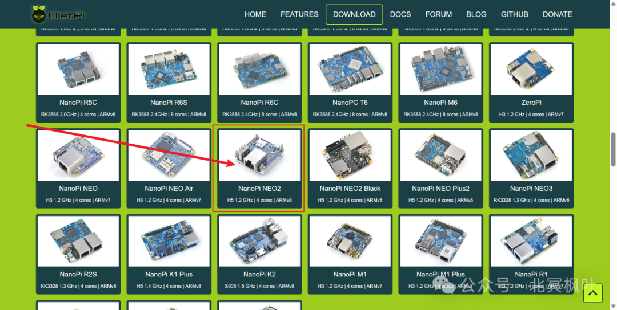The height and width of the screenshot is (310, 617).
Task: Select the NanoPi R6S board image
Action: click(169, 69)
